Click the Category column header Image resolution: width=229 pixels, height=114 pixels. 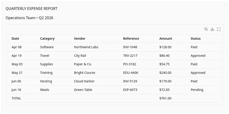[47, 38]
